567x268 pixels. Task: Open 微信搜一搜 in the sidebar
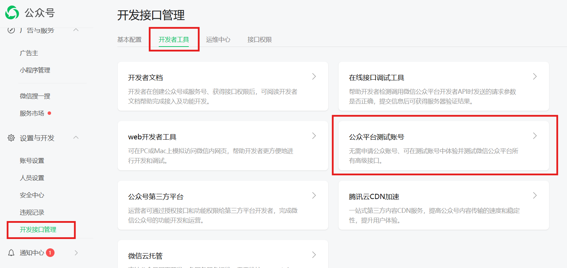pyautogui.click(x=35, y=96)
